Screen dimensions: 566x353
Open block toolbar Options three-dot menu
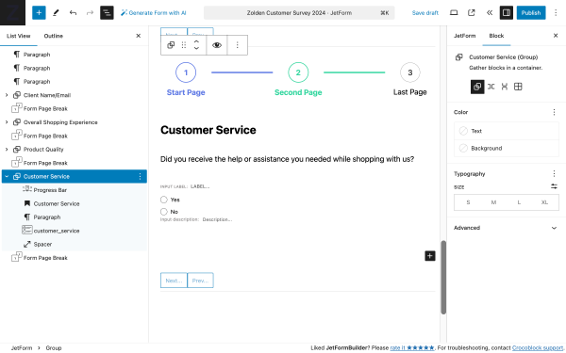click(237, 45)
